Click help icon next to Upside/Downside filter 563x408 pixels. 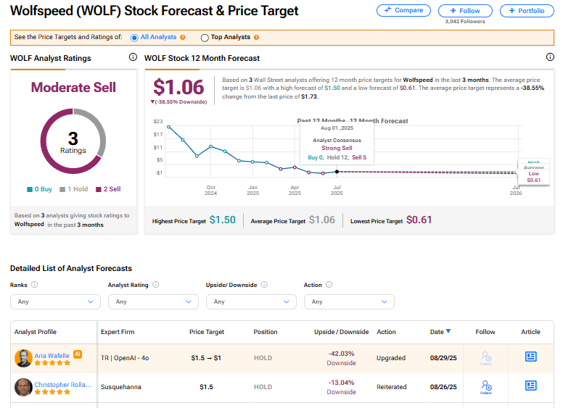[264, 285]
